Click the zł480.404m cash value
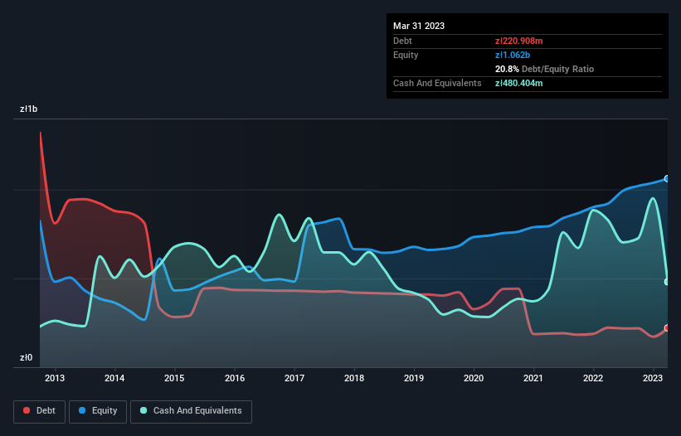This screenshot has height=436, width=681. (519, 83)
